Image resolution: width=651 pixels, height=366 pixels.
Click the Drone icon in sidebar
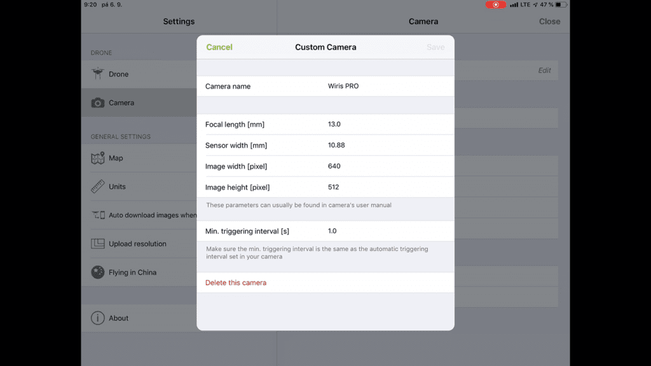point(97,74)
